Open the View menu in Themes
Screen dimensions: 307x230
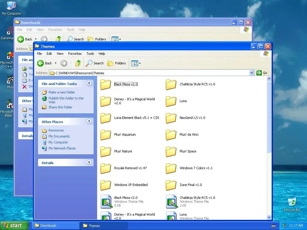click(x=60, y=54)
